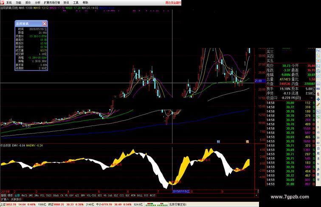The image size is (321, 207).
Task: Select the 年 yearly period button
Action: point(318,179)
